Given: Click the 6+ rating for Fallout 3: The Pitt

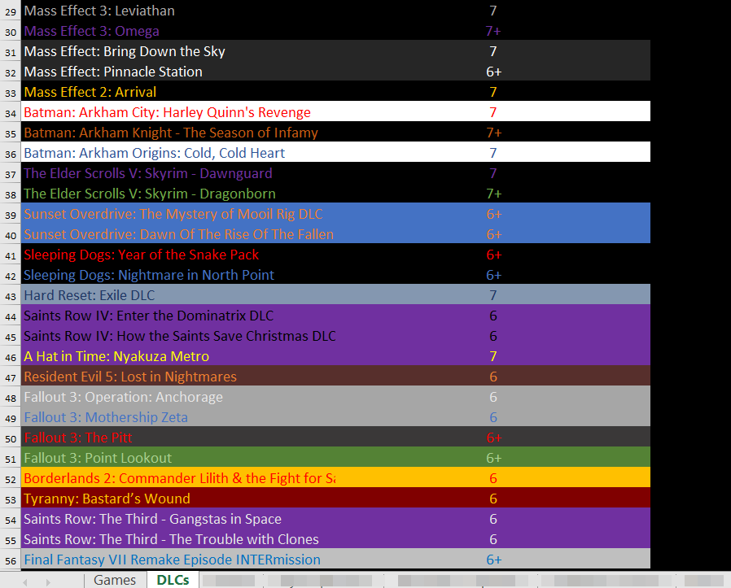Looking at the screenshot, I should click(493, 438).
